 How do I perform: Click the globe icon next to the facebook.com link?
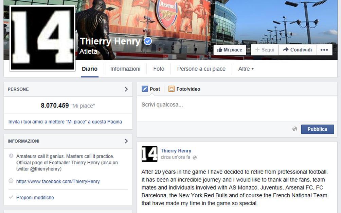click(11, 181)
